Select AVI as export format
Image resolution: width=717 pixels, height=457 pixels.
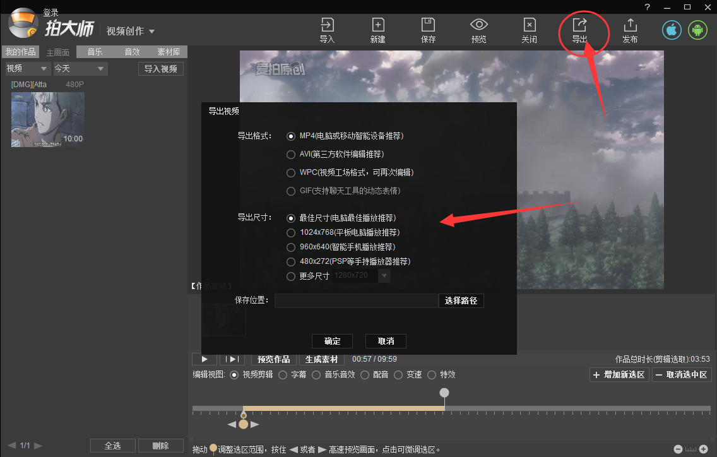(291, 154)
